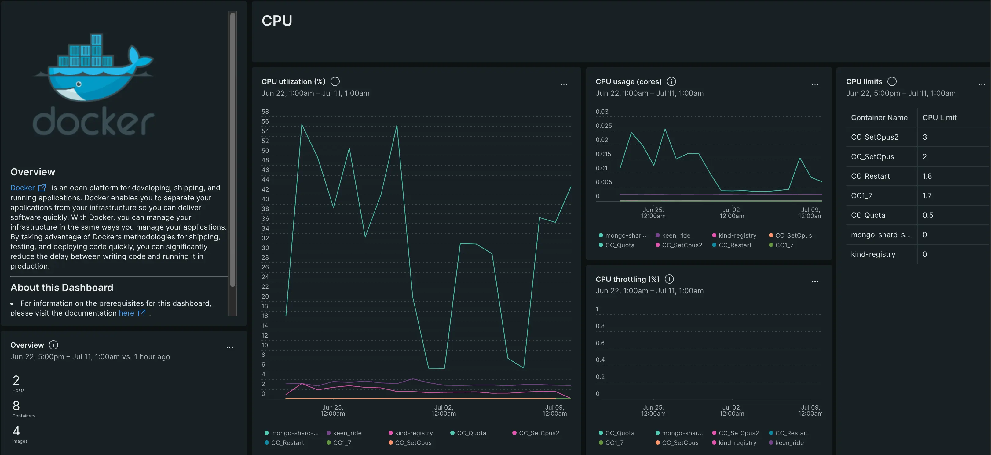Click the sidebar scrollbar in the left panel
Viewport: 991px width, 455px height.
233,154
